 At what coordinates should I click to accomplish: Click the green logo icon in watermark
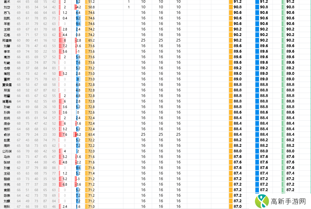click(x=261, y=202)
